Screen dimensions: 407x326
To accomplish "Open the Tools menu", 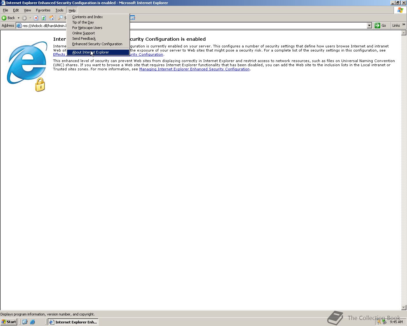I will [59, 10].
